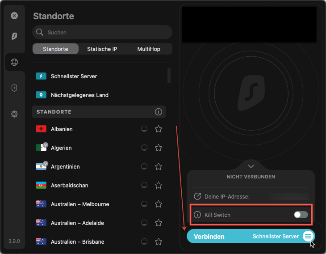Viewport: 326px width, 254px height.
Task: Open the globe locations icon in sidebar
Action: coord(14,62)
